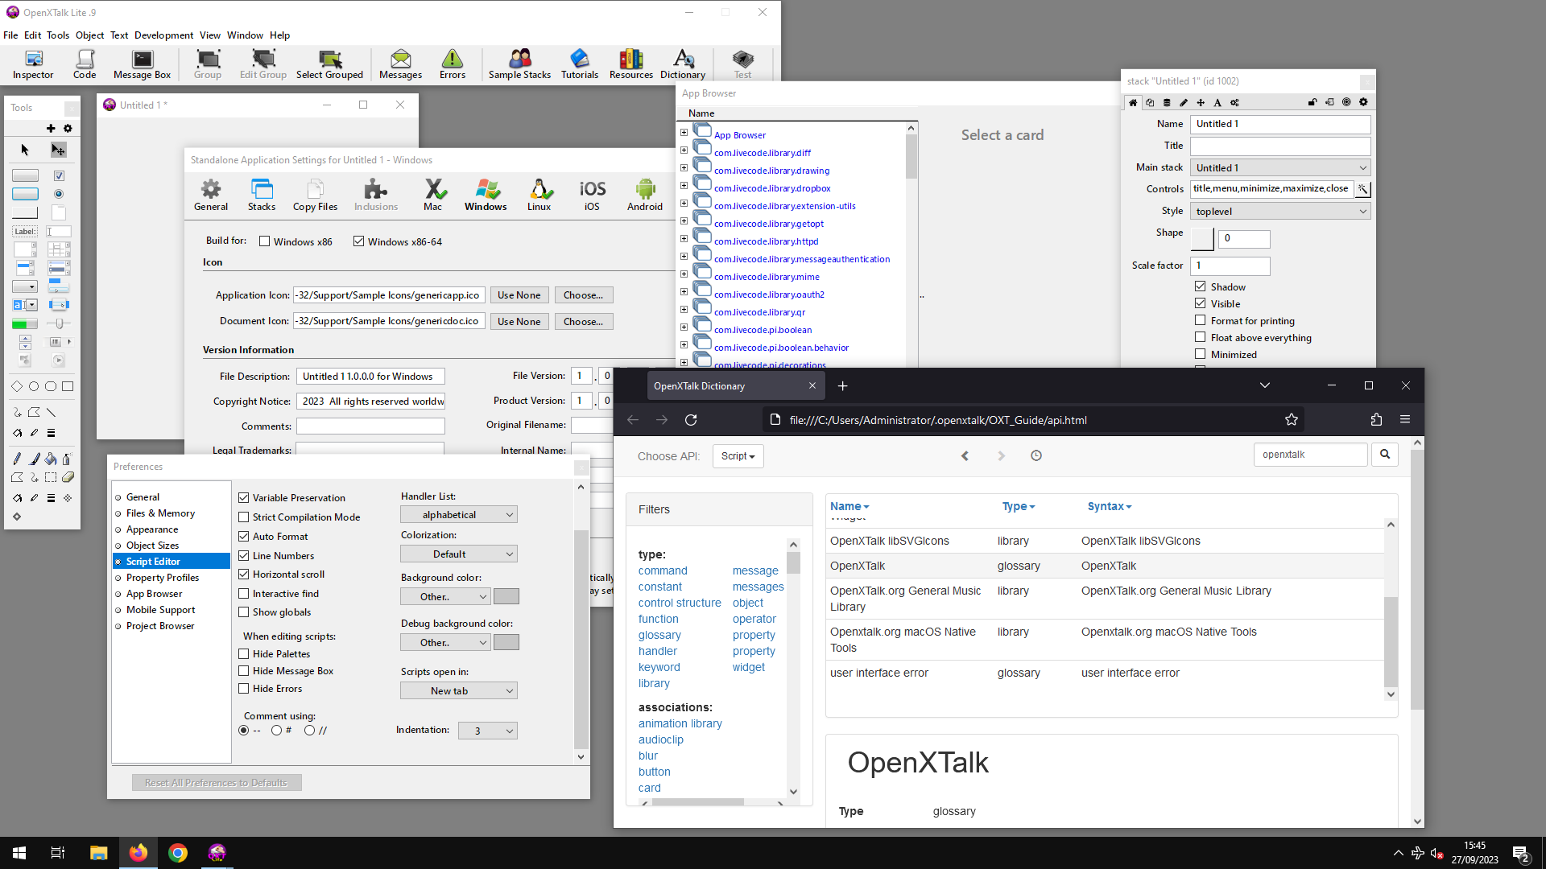Click Background color swatch
The height and width of the screenshot is (869, 1546).
coord(506,597)
